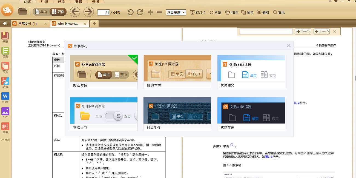Find next match with 下一个
The image size is (356, 178).
click(303, 31)
